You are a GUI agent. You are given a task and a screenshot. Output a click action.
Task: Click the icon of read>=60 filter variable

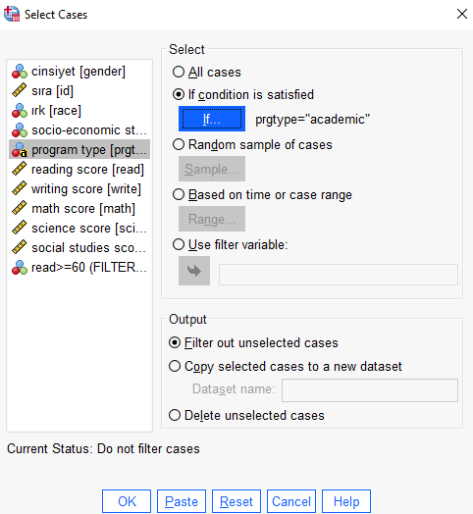20,268
